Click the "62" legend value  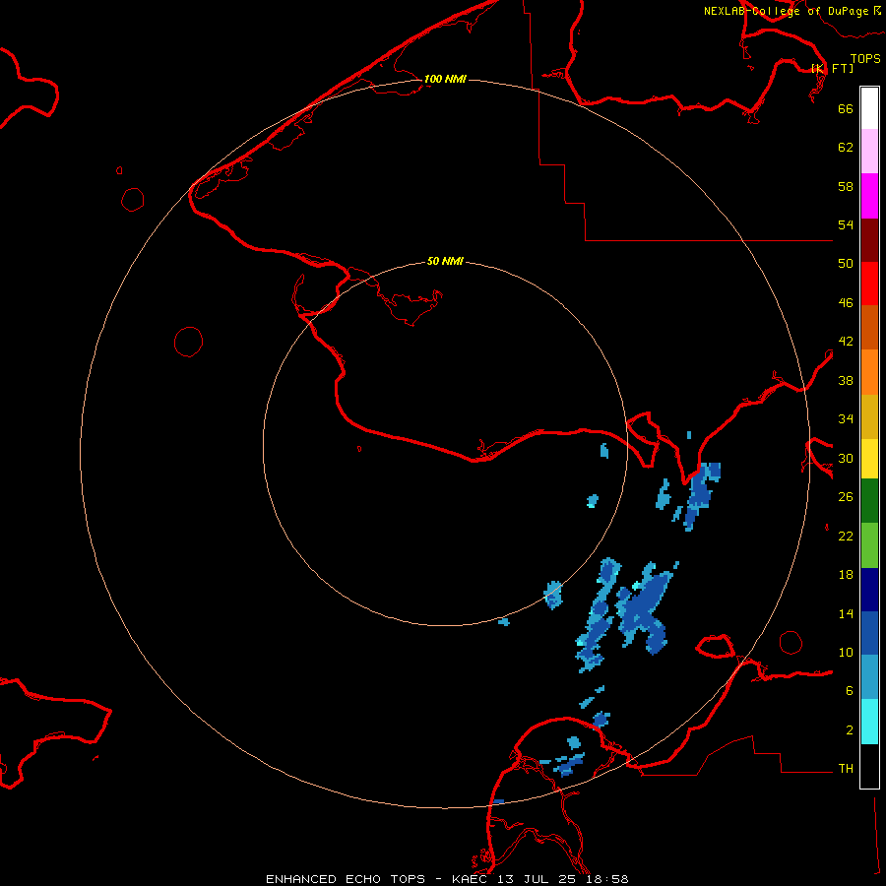tap(846, 148)
